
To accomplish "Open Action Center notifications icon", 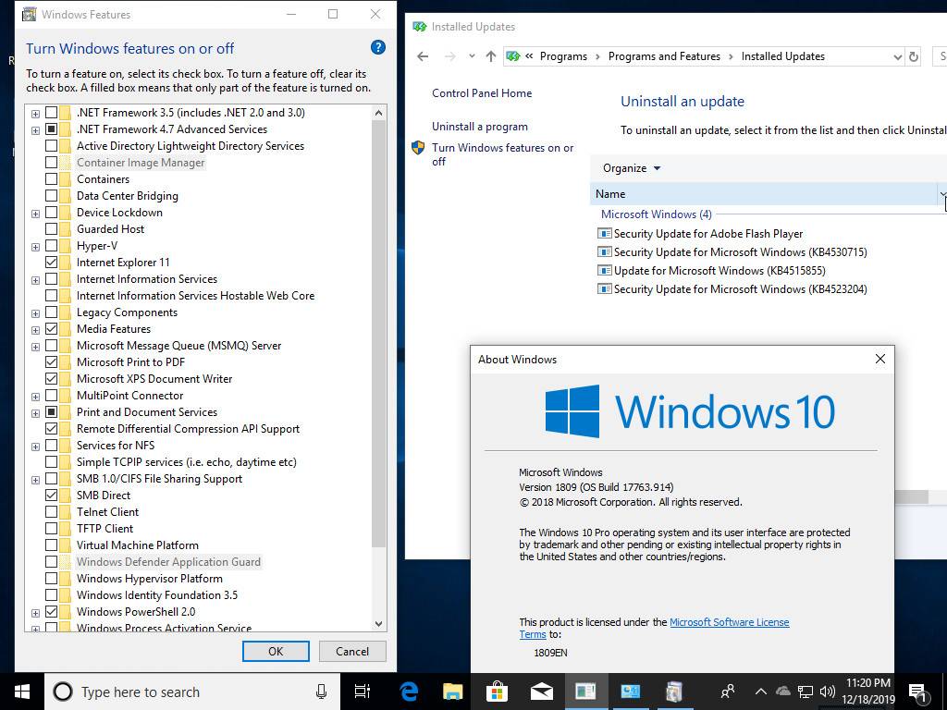I will (x=918, y=693).
